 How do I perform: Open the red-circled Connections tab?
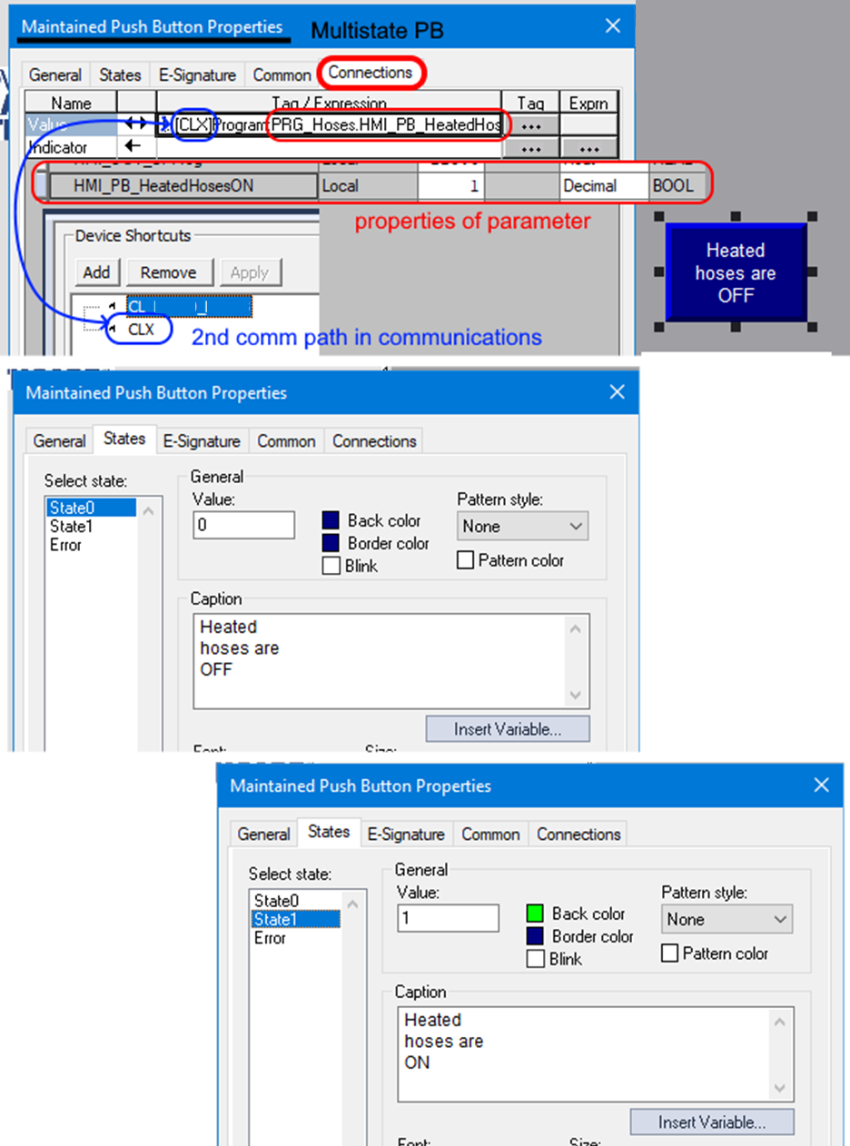(371, 73)
